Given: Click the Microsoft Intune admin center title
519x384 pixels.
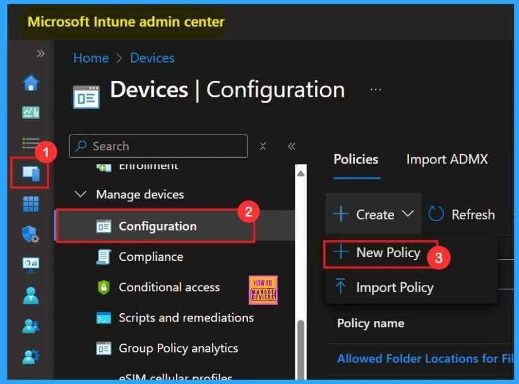Looking at the screenshot, I should coord(126,22).
